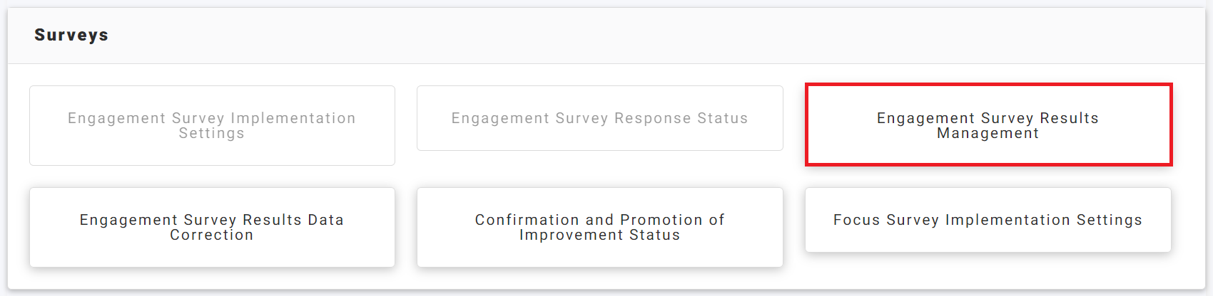Image resolution: width=1213 pixels, height=296 pixels.
Task: Select the greyed-out Response Status tile
Action: click(x=599, y=118)
